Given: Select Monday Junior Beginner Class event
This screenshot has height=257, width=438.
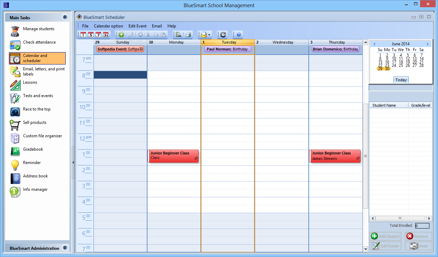Looking at the screenshot, I should click(x=173, y=156).
